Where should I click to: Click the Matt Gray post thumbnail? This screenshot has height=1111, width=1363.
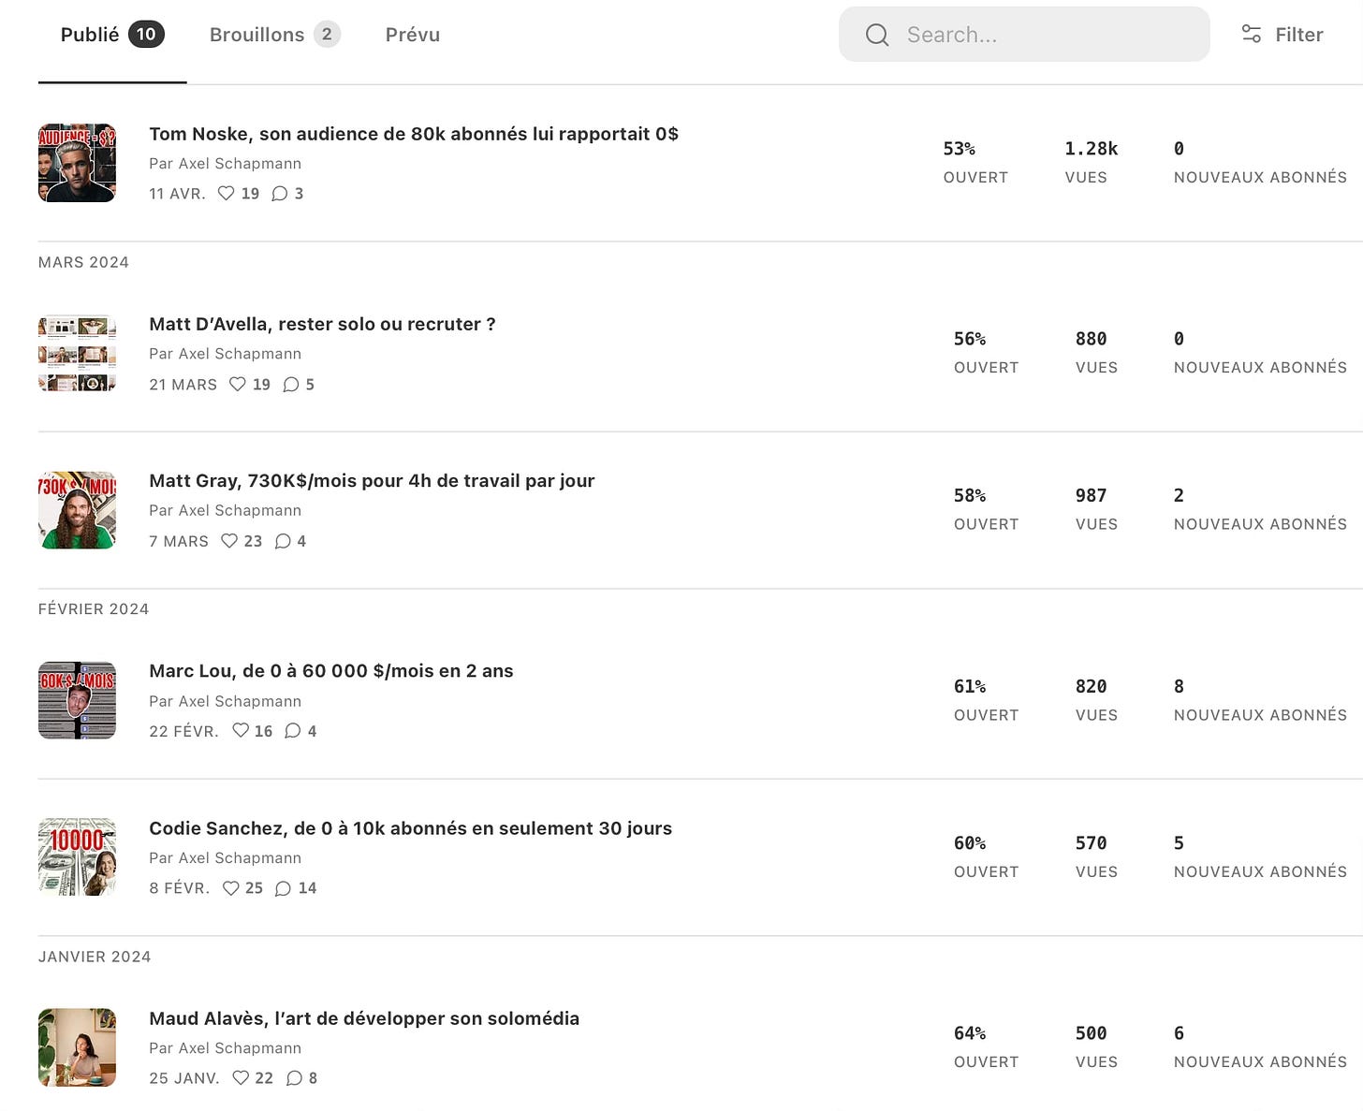tap(77, 510)
